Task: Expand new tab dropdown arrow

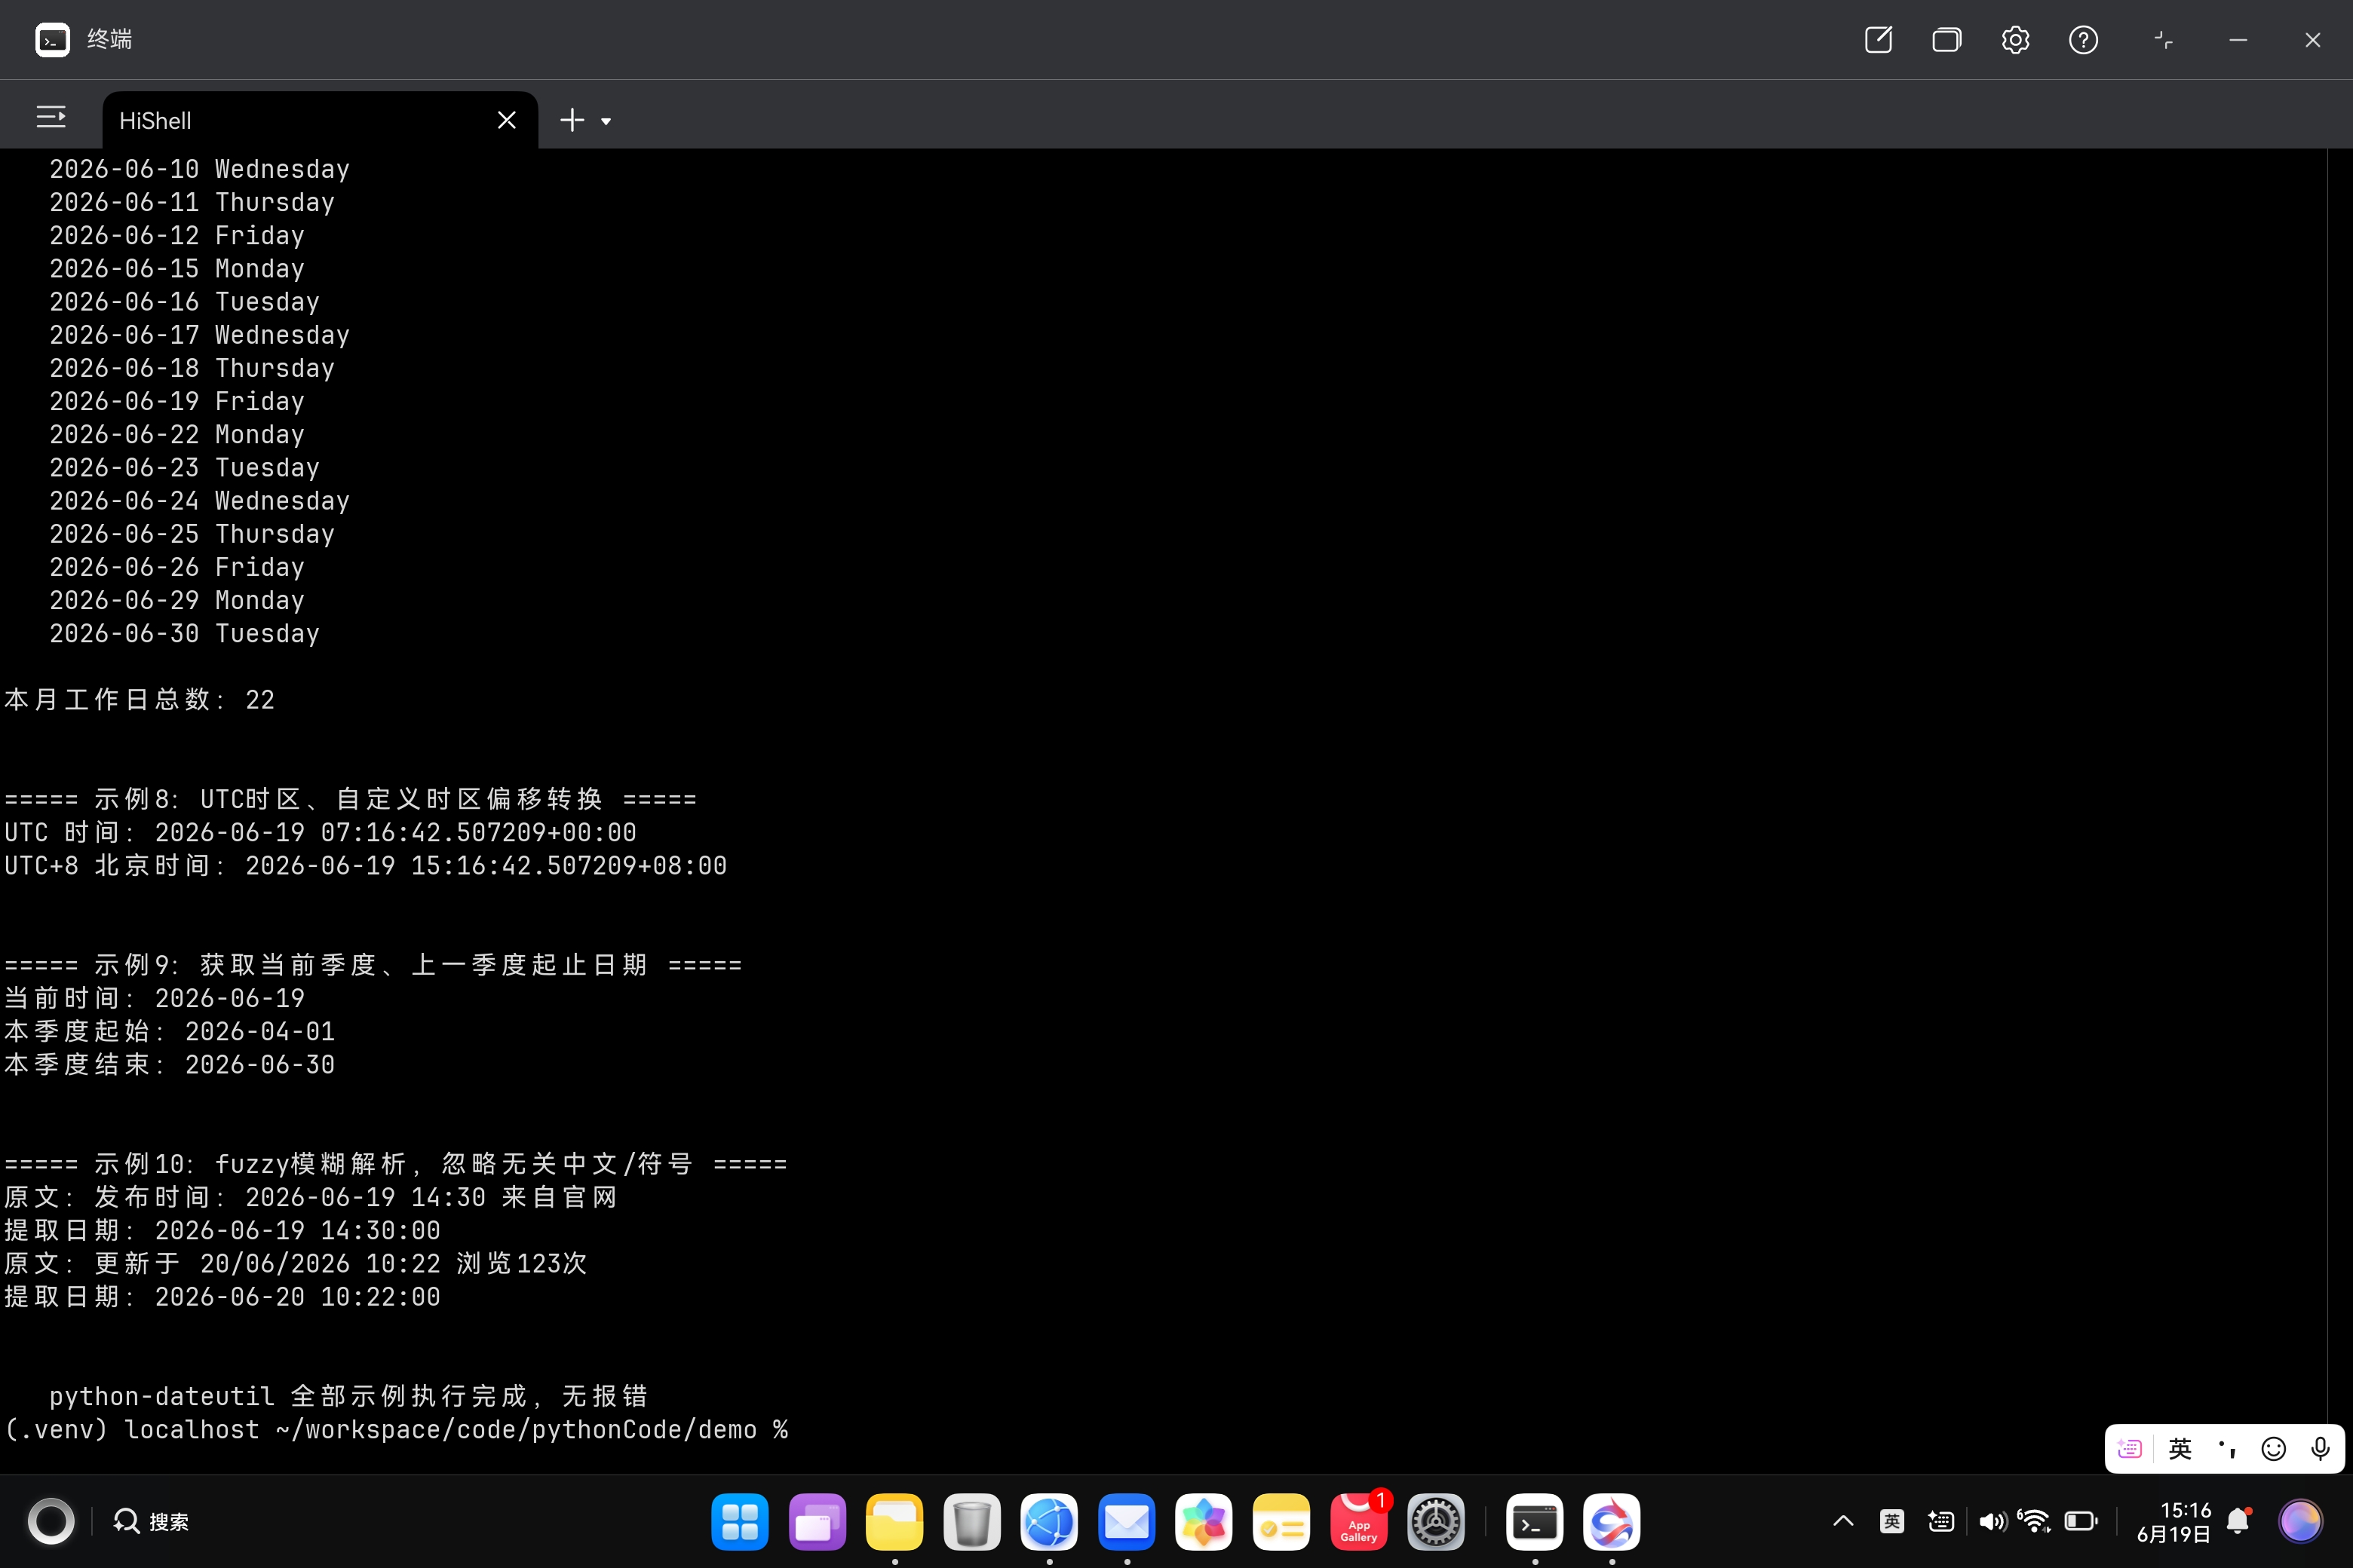Action: pyautogui.click(x=606, y=122)
